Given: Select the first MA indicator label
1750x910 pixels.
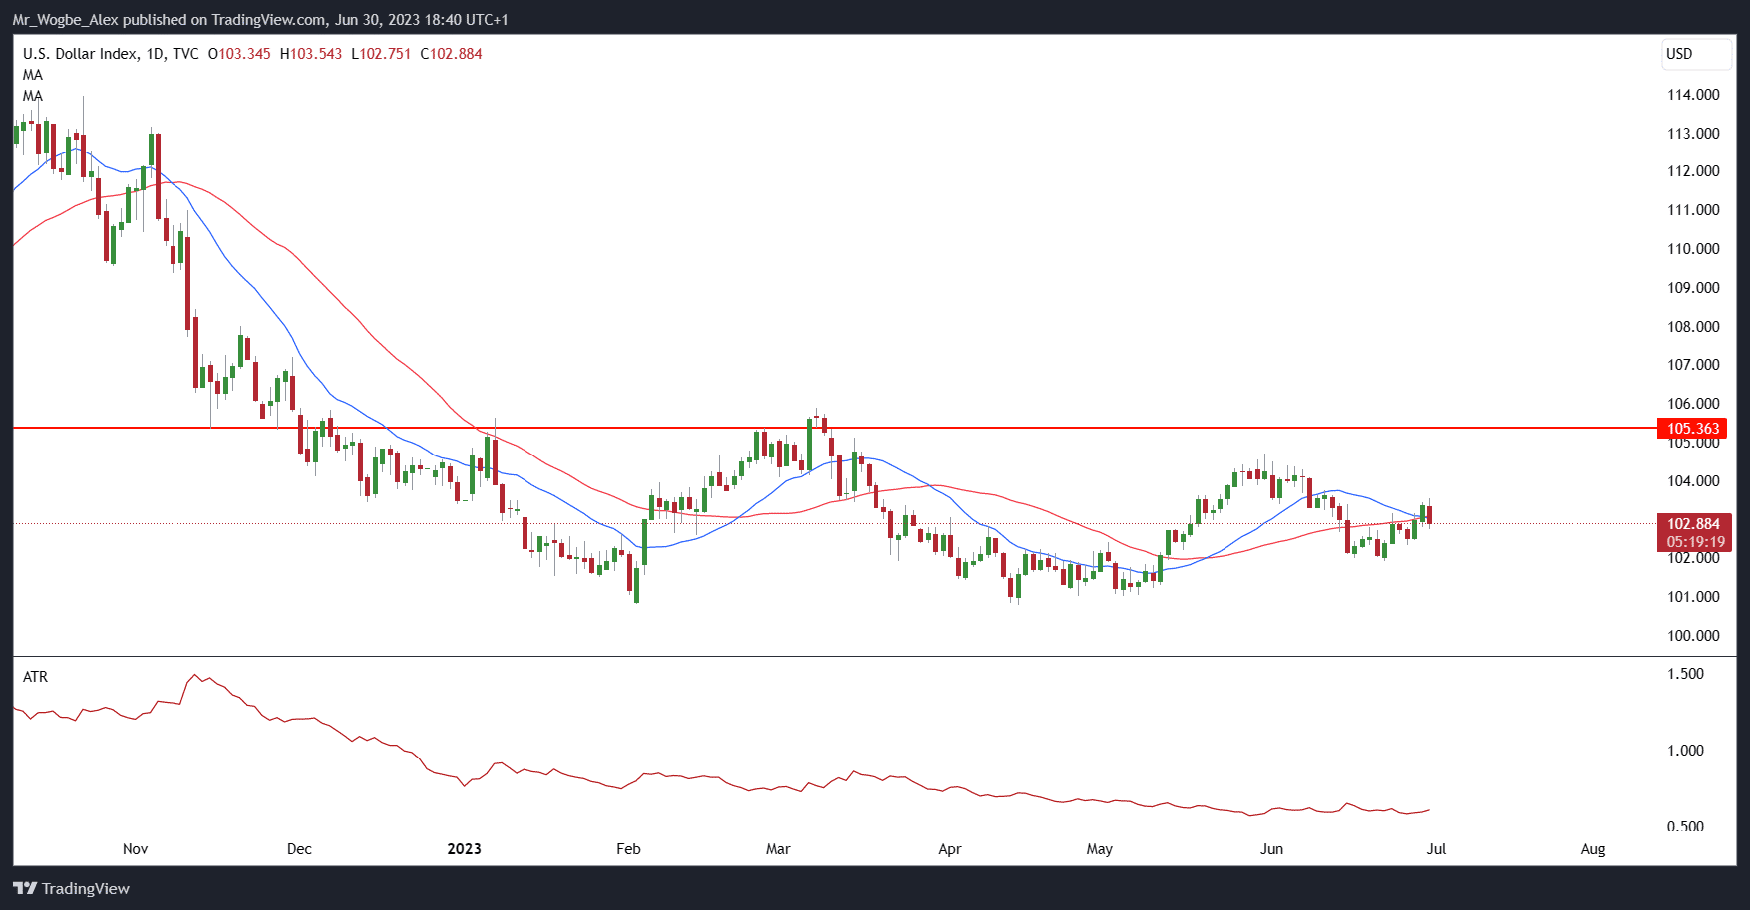Looking at the screenshot, I should tap(33, 75).
